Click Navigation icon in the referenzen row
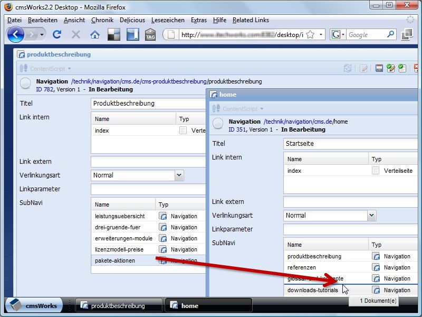The width and height of the screenshot is (422, 317). pyautogui.click(x=376, y=267)
